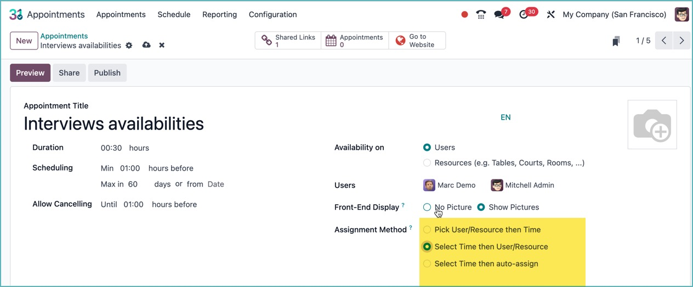The image size is (693, 287).
Task: Choose Select Time then auto-assign
Action: coord(427,264)
